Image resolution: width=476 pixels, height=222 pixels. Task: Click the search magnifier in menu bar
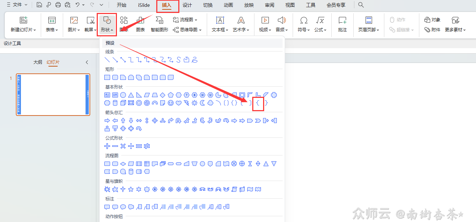(361, 5)
